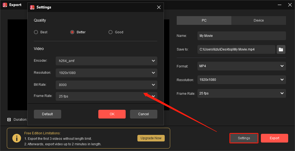Close the Export window
The width and height of the screenshot is (295, 151).
coord(290,5)
